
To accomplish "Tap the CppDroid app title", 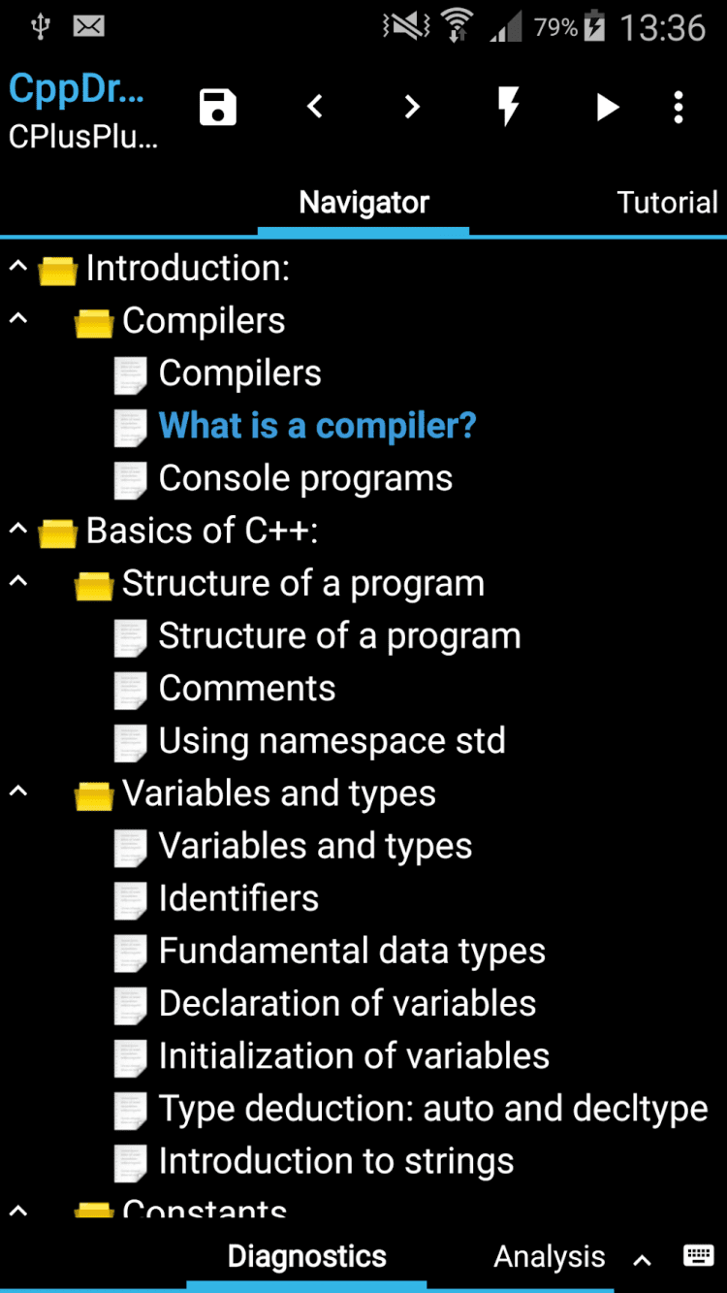I will (78, 89).
